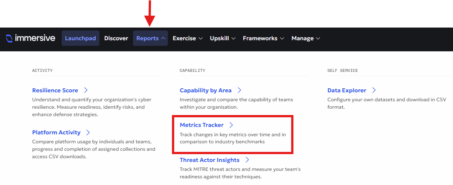453x185 pixels.
Task: Expand the Upskill dropdown menu
Action: click(x=223, y=38)
